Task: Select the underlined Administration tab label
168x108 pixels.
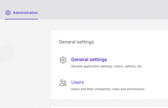Action: (25, 13)
